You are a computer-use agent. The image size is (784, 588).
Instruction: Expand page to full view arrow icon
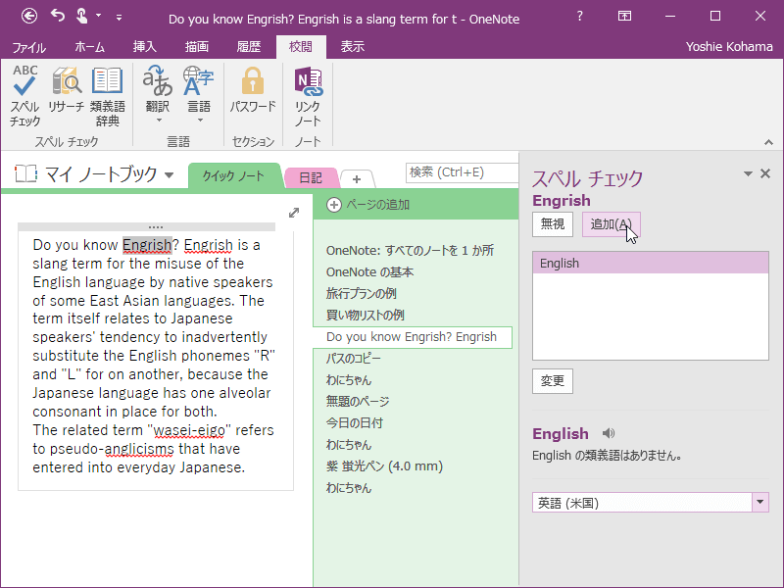(294, 213)
